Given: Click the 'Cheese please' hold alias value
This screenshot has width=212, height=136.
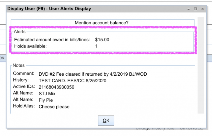Looking at the screenshot, I should (x=54, y=107).
